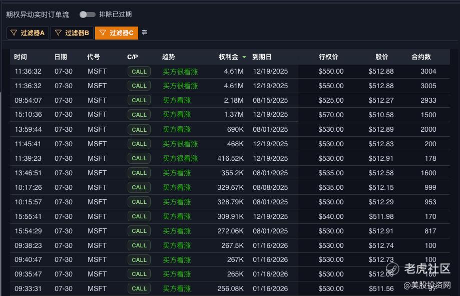Select the contract count 3004 cell
Viewport: 460px width, 296px height.
(428, 71)
